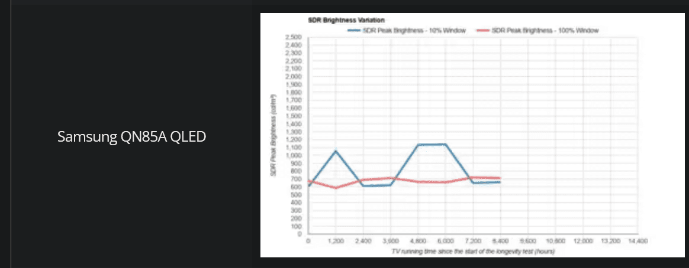
Task: Click the "SDR Brightness Variation" chart title
Action: click(347, 20)
